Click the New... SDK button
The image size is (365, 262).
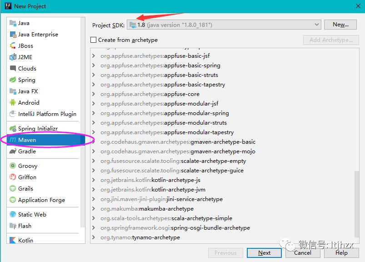point(340,25)
